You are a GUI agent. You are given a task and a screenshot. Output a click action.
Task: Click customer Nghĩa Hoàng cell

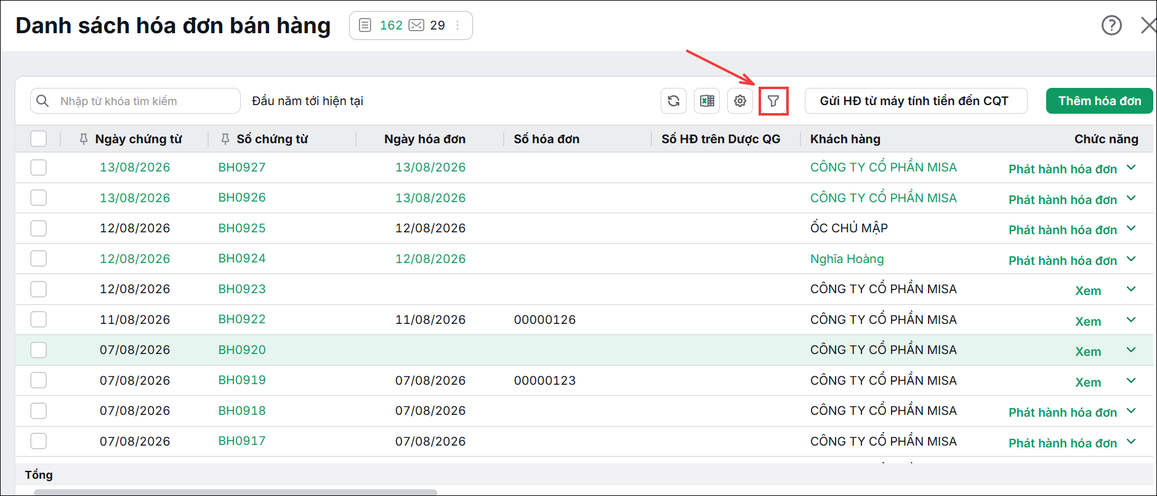[x=847, y=259]
